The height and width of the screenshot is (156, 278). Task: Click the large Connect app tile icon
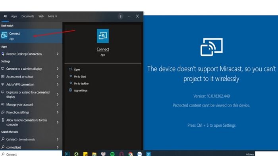point(103,36)
